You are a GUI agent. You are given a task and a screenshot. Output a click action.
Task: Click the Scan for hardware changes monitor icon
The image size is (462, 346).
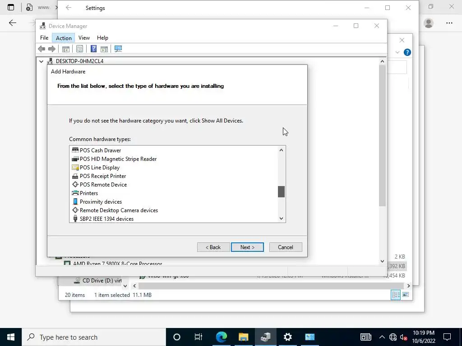[x=118, y=49]
